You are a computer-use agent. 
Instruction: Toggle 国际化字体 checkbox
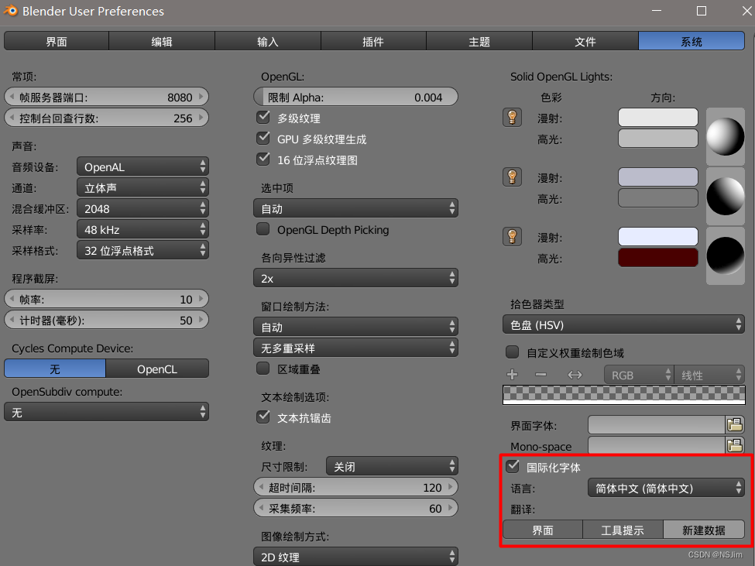tap(513, 466)
